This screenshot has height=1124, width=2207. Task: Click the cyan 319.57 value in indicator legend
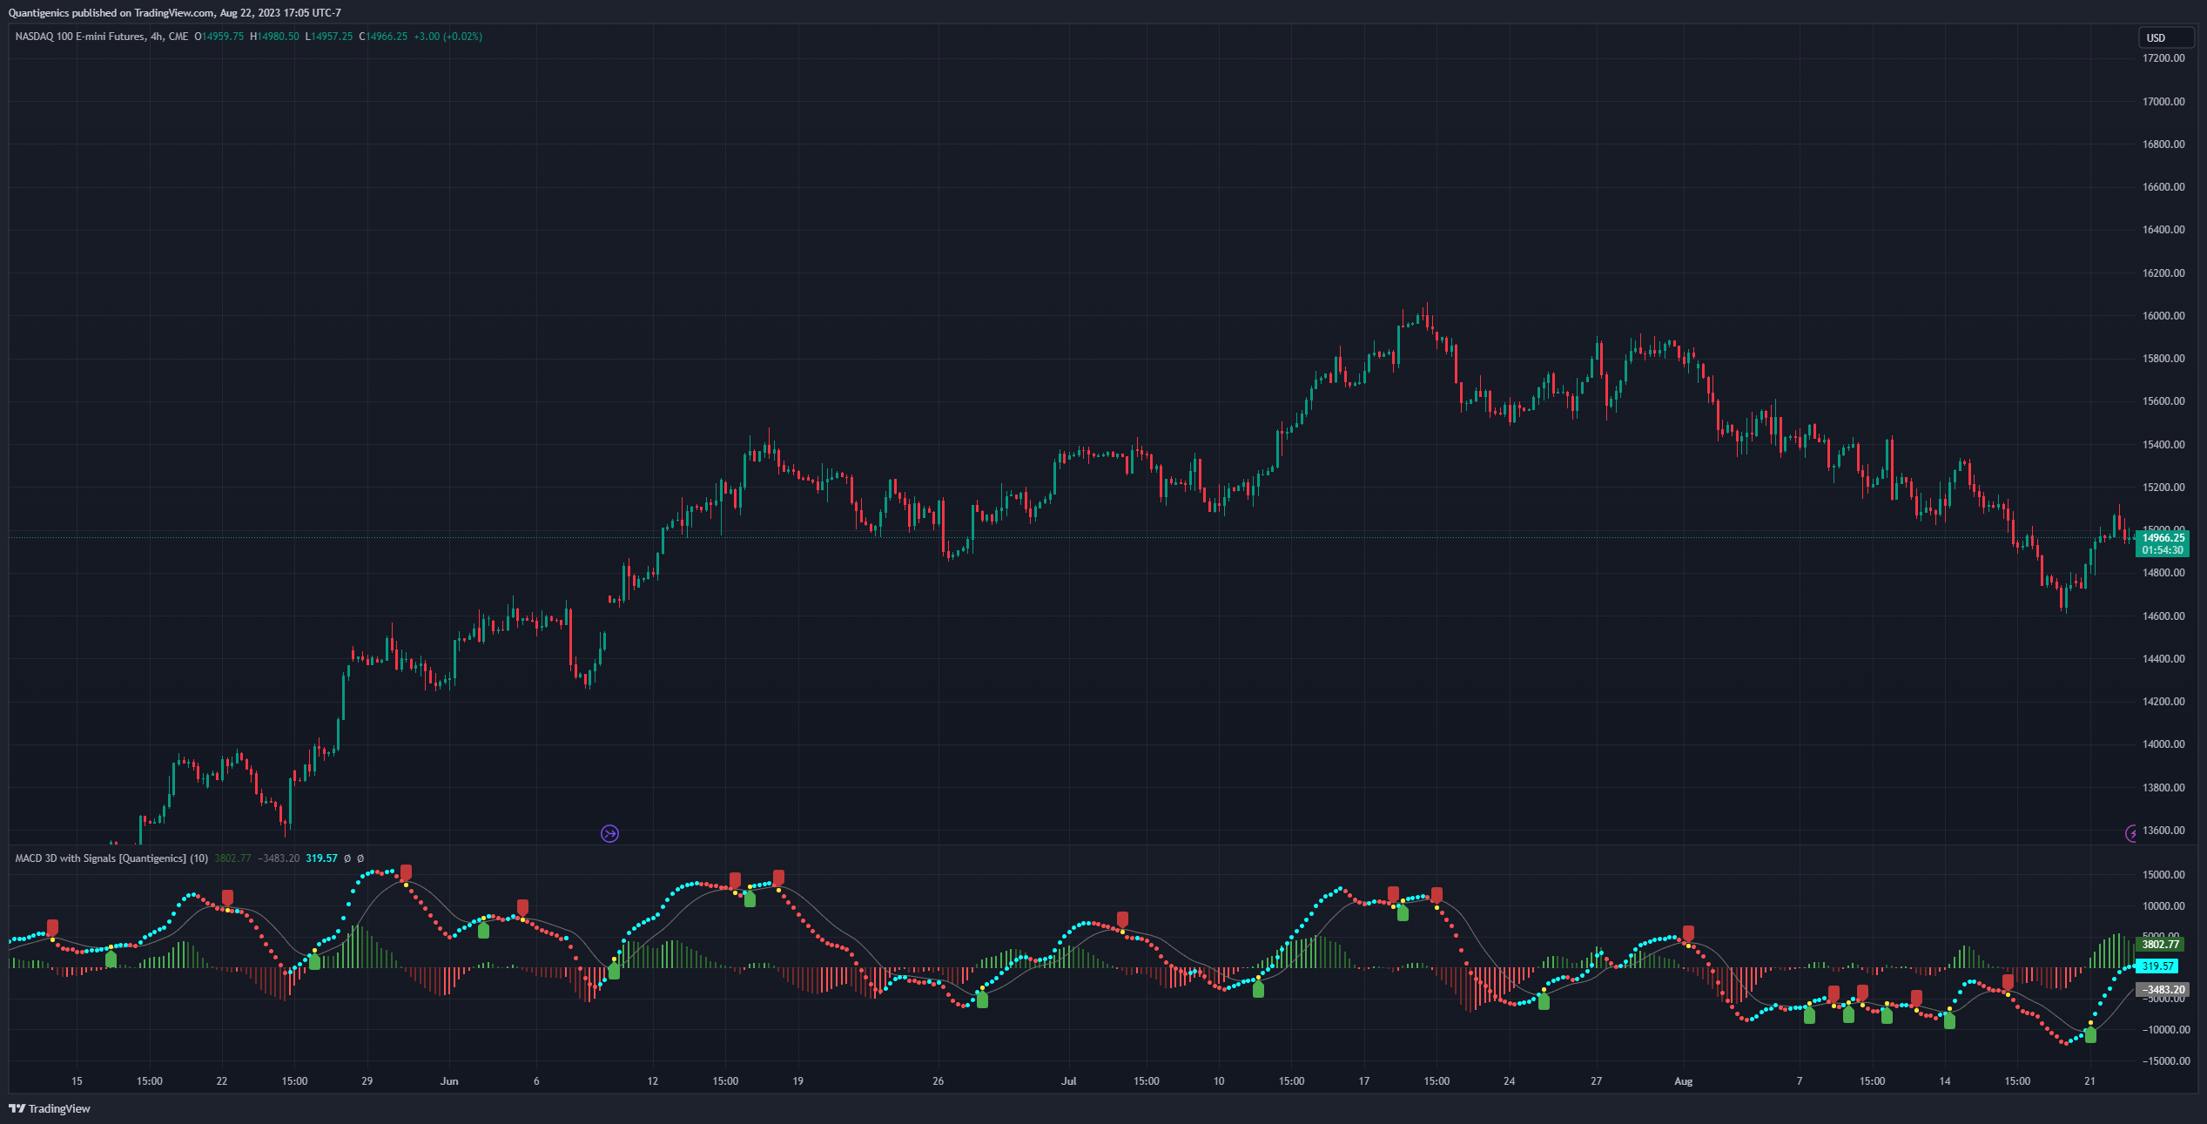321,858
